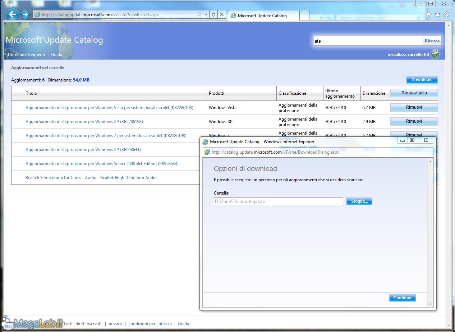
Task: Open the 'visualizza carrello (6)' link
Action: (x=408, y=55)
